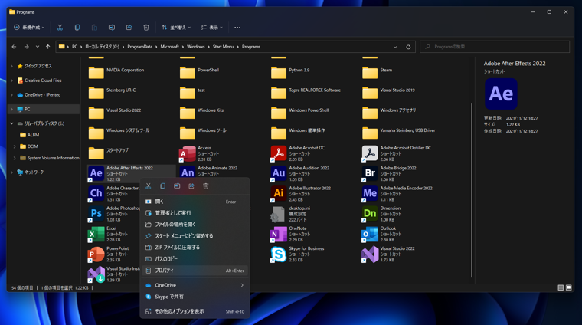Viewport: 582px width, 325px height.
Task: Click the Outlook shortcut icon
Action: pyautogui.click(x=370, y=234)
